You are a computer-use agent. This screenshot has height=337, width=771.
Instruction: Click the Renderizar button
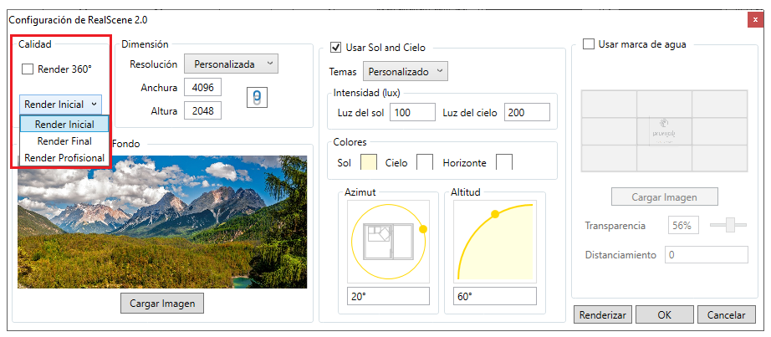pyautogui.click(x=603, y=315)
